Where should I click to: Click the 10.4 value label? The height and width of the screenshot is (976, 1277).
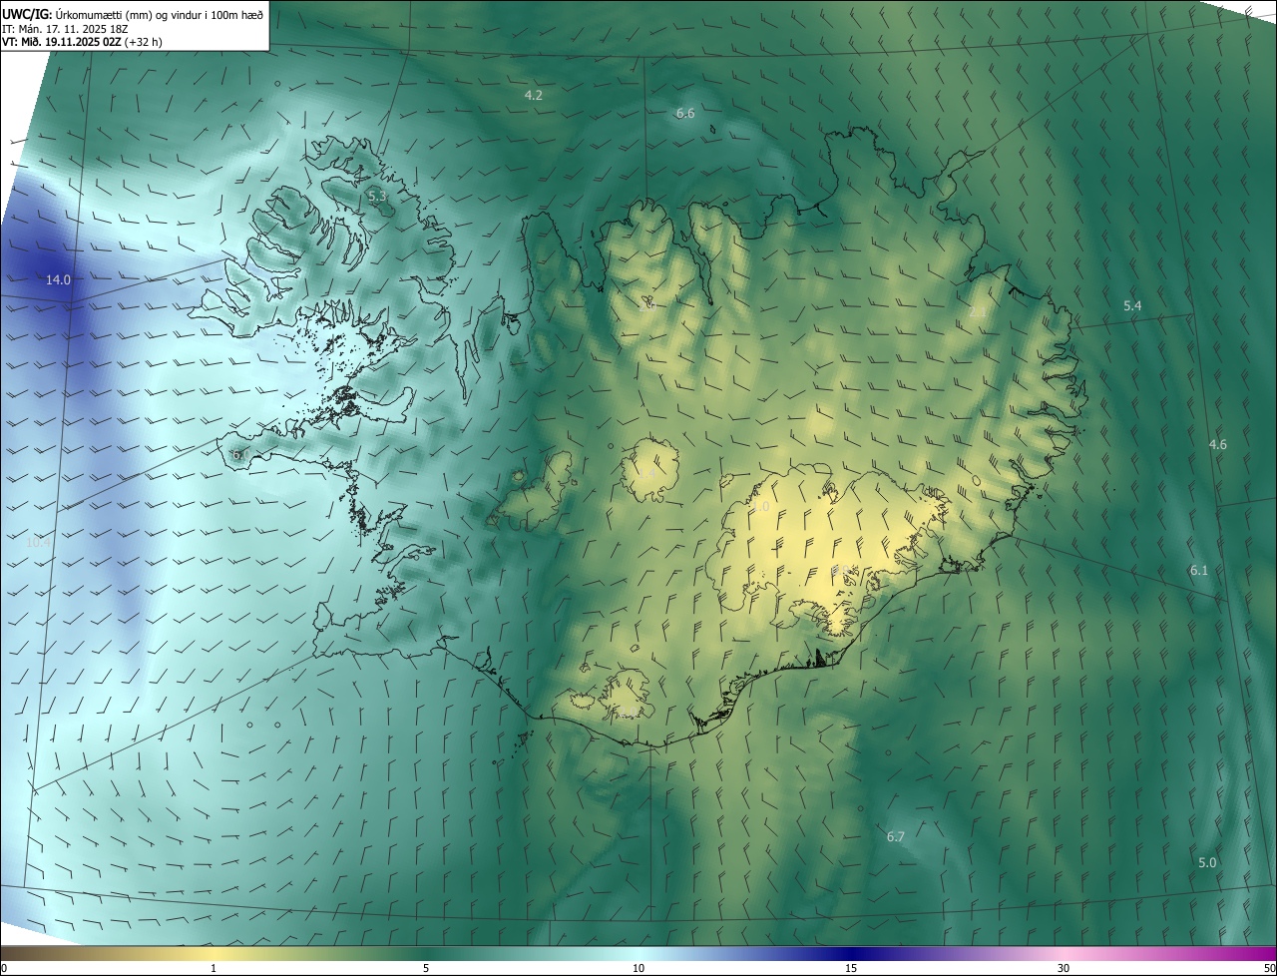pyautogui.click(x=38, y=542)
